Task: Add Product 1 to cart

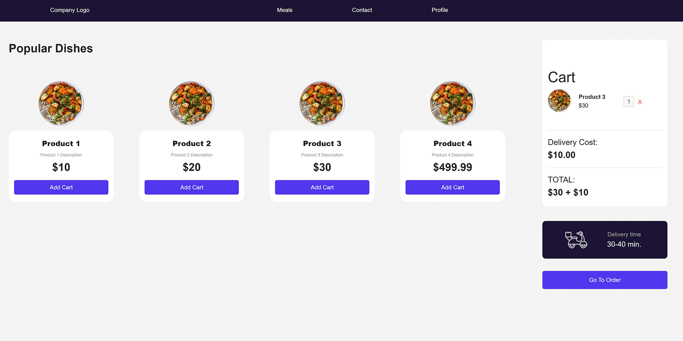Action: pos(61,187)
